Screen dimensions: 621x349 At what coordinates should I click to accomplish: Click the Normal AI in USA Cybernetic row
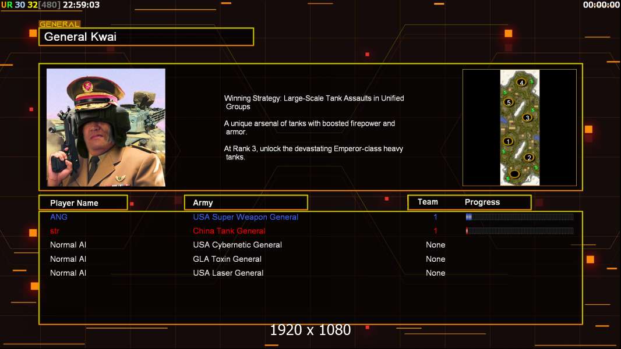[x=68, y=245]
